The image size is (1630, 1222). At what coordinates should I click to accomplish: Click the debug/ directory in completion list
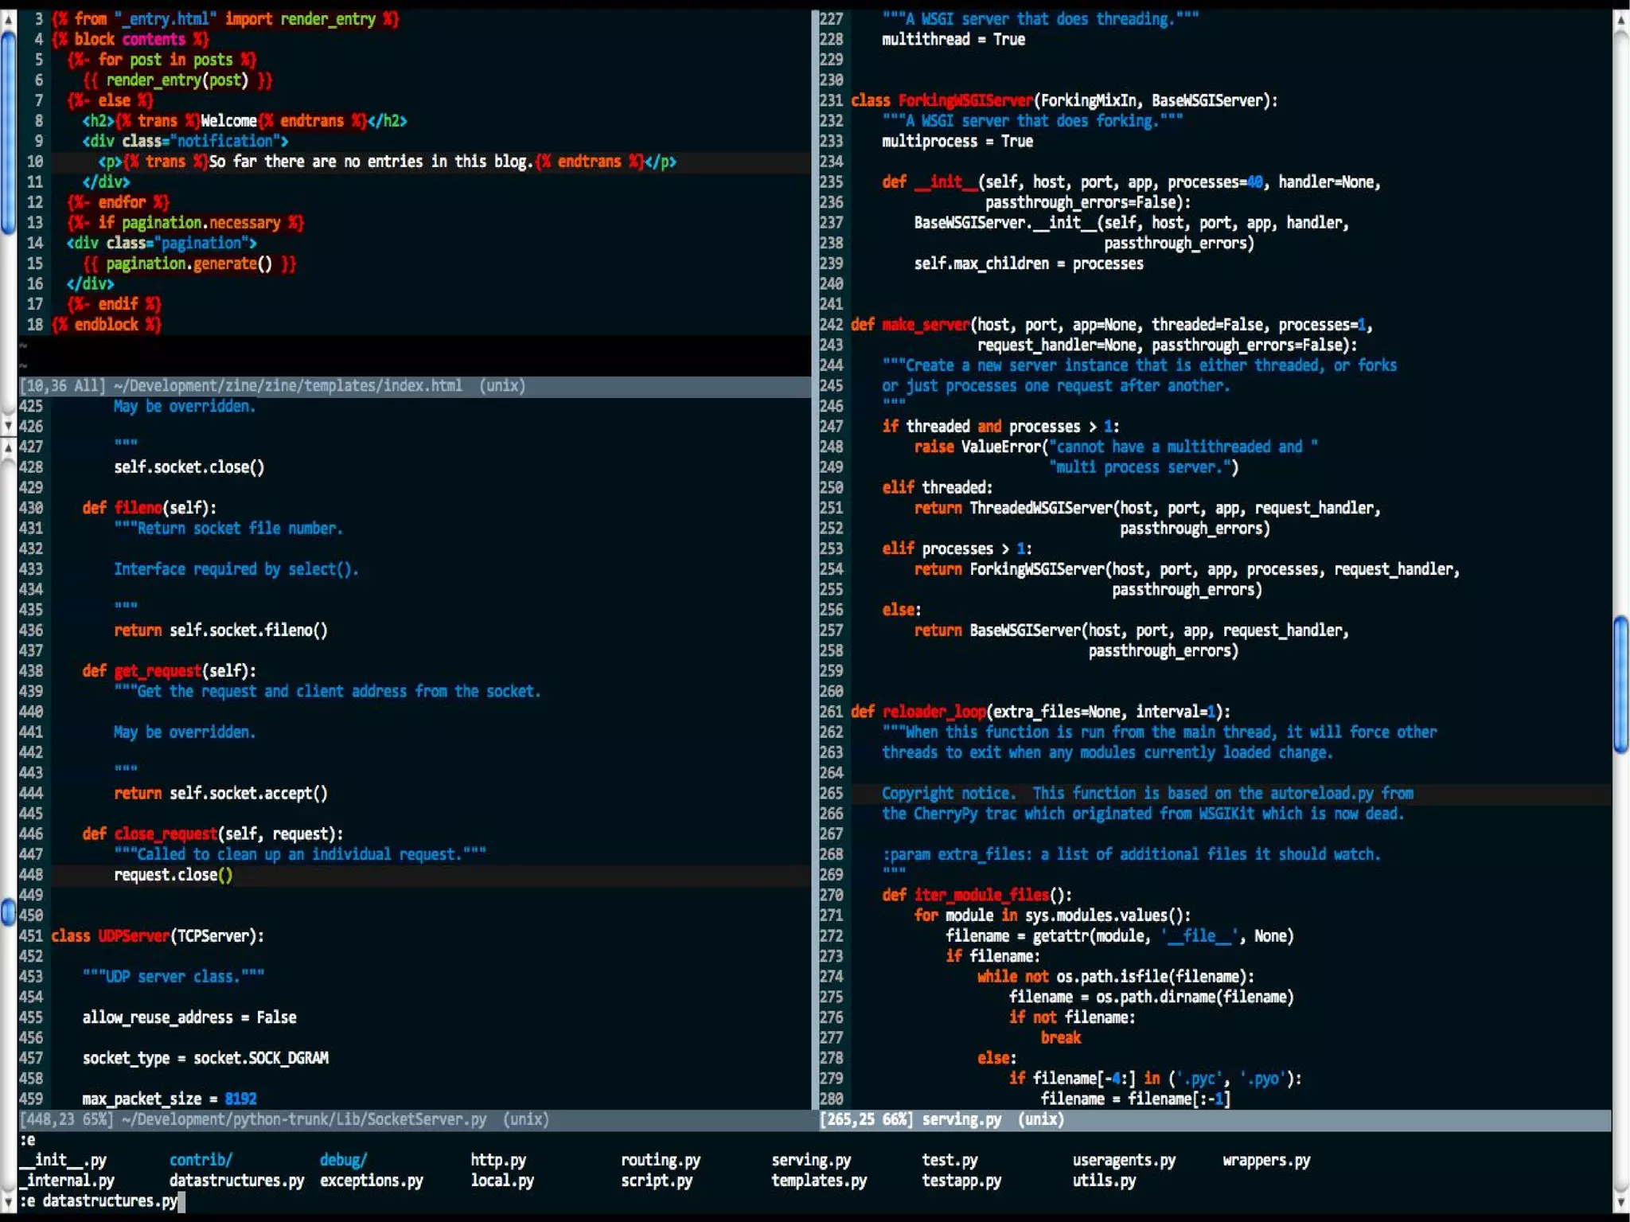[x=343, y=1160]
